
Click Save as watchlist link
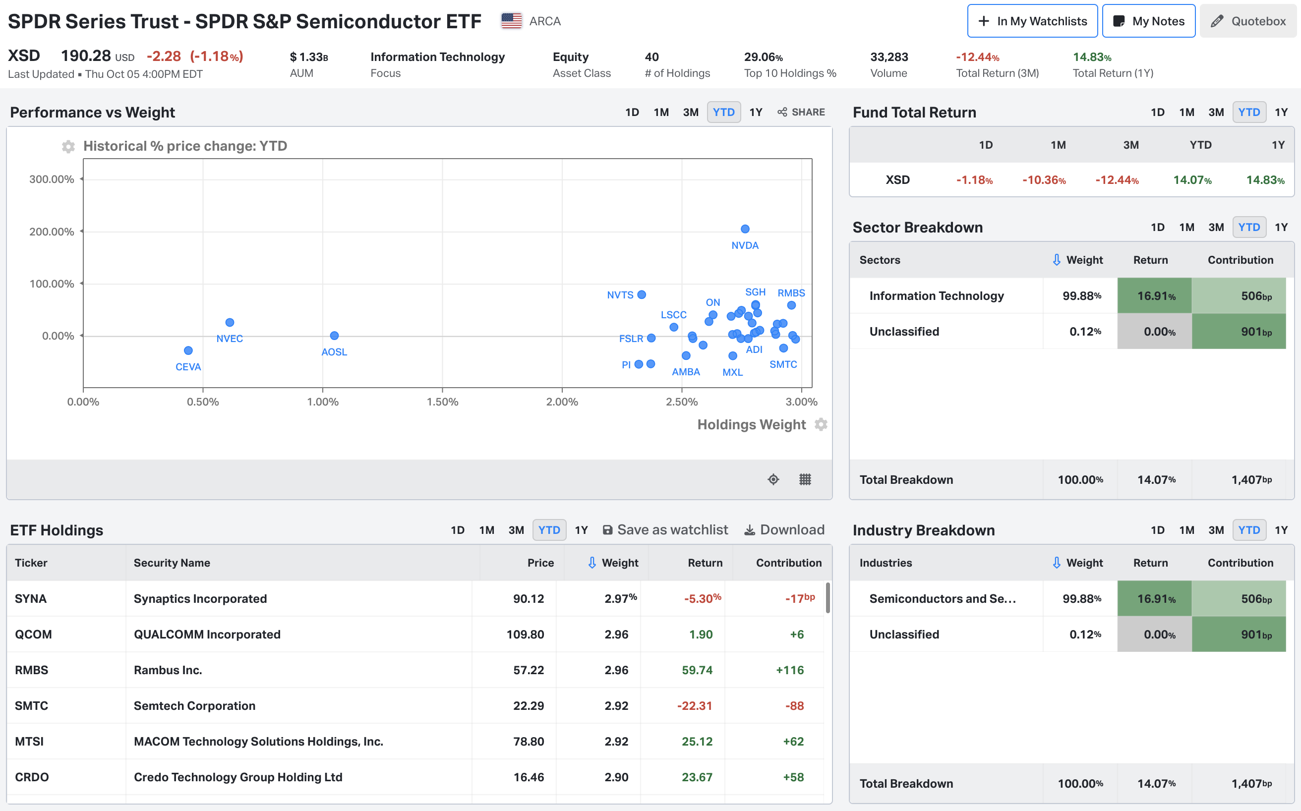coord(665,530)
